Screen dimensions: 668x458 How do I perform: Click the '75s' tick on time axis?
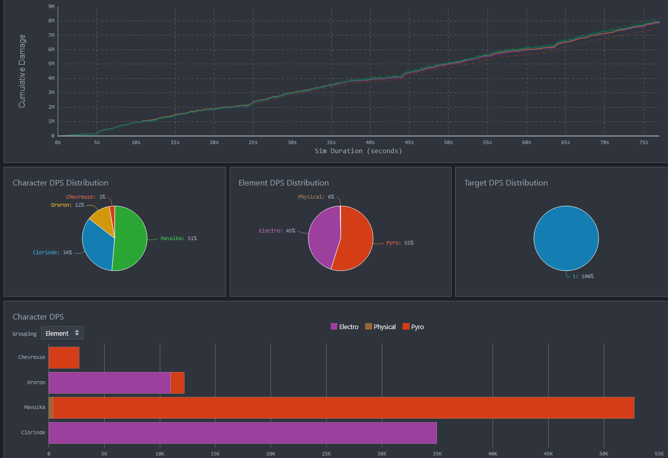(643, 143)
